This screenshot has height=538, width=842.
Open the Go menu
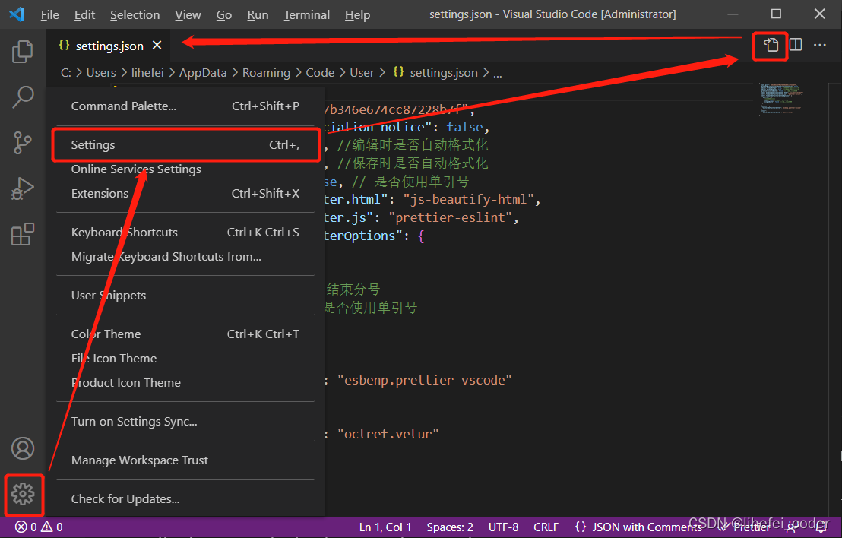click(224, 14)
